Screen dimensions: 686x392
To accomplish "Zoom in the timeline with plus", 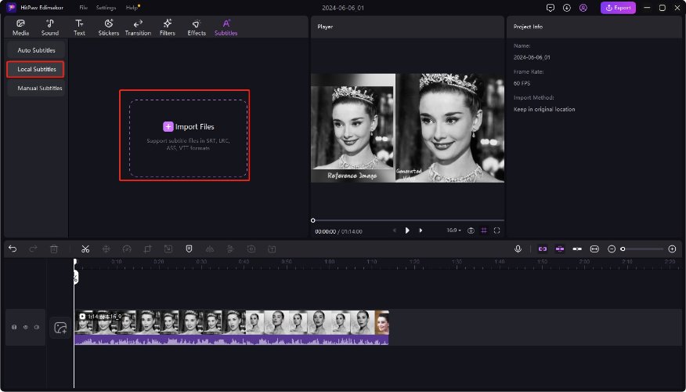I will 673,249.
